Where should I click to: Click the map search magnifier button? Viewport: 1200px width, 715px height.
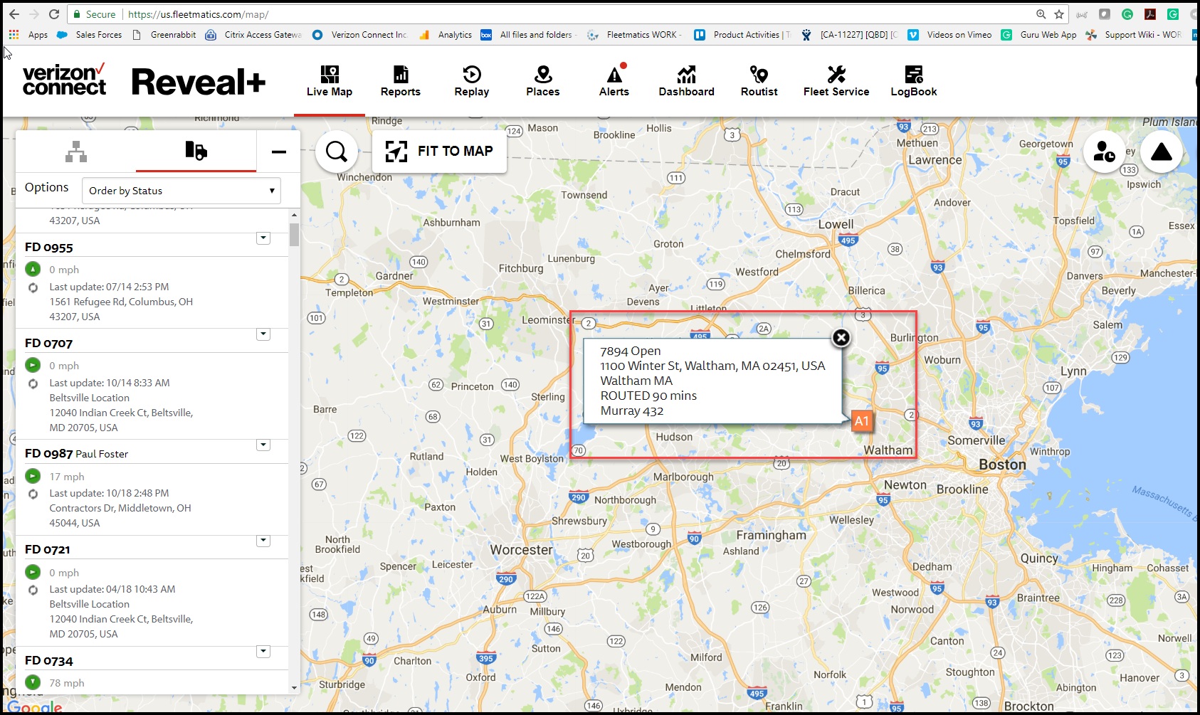click(x=337, y=152)
